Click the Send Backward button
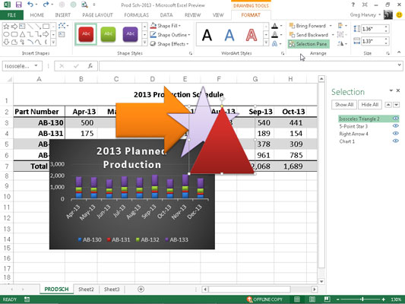This screenshot has width=405, height=304. (309, 35)
